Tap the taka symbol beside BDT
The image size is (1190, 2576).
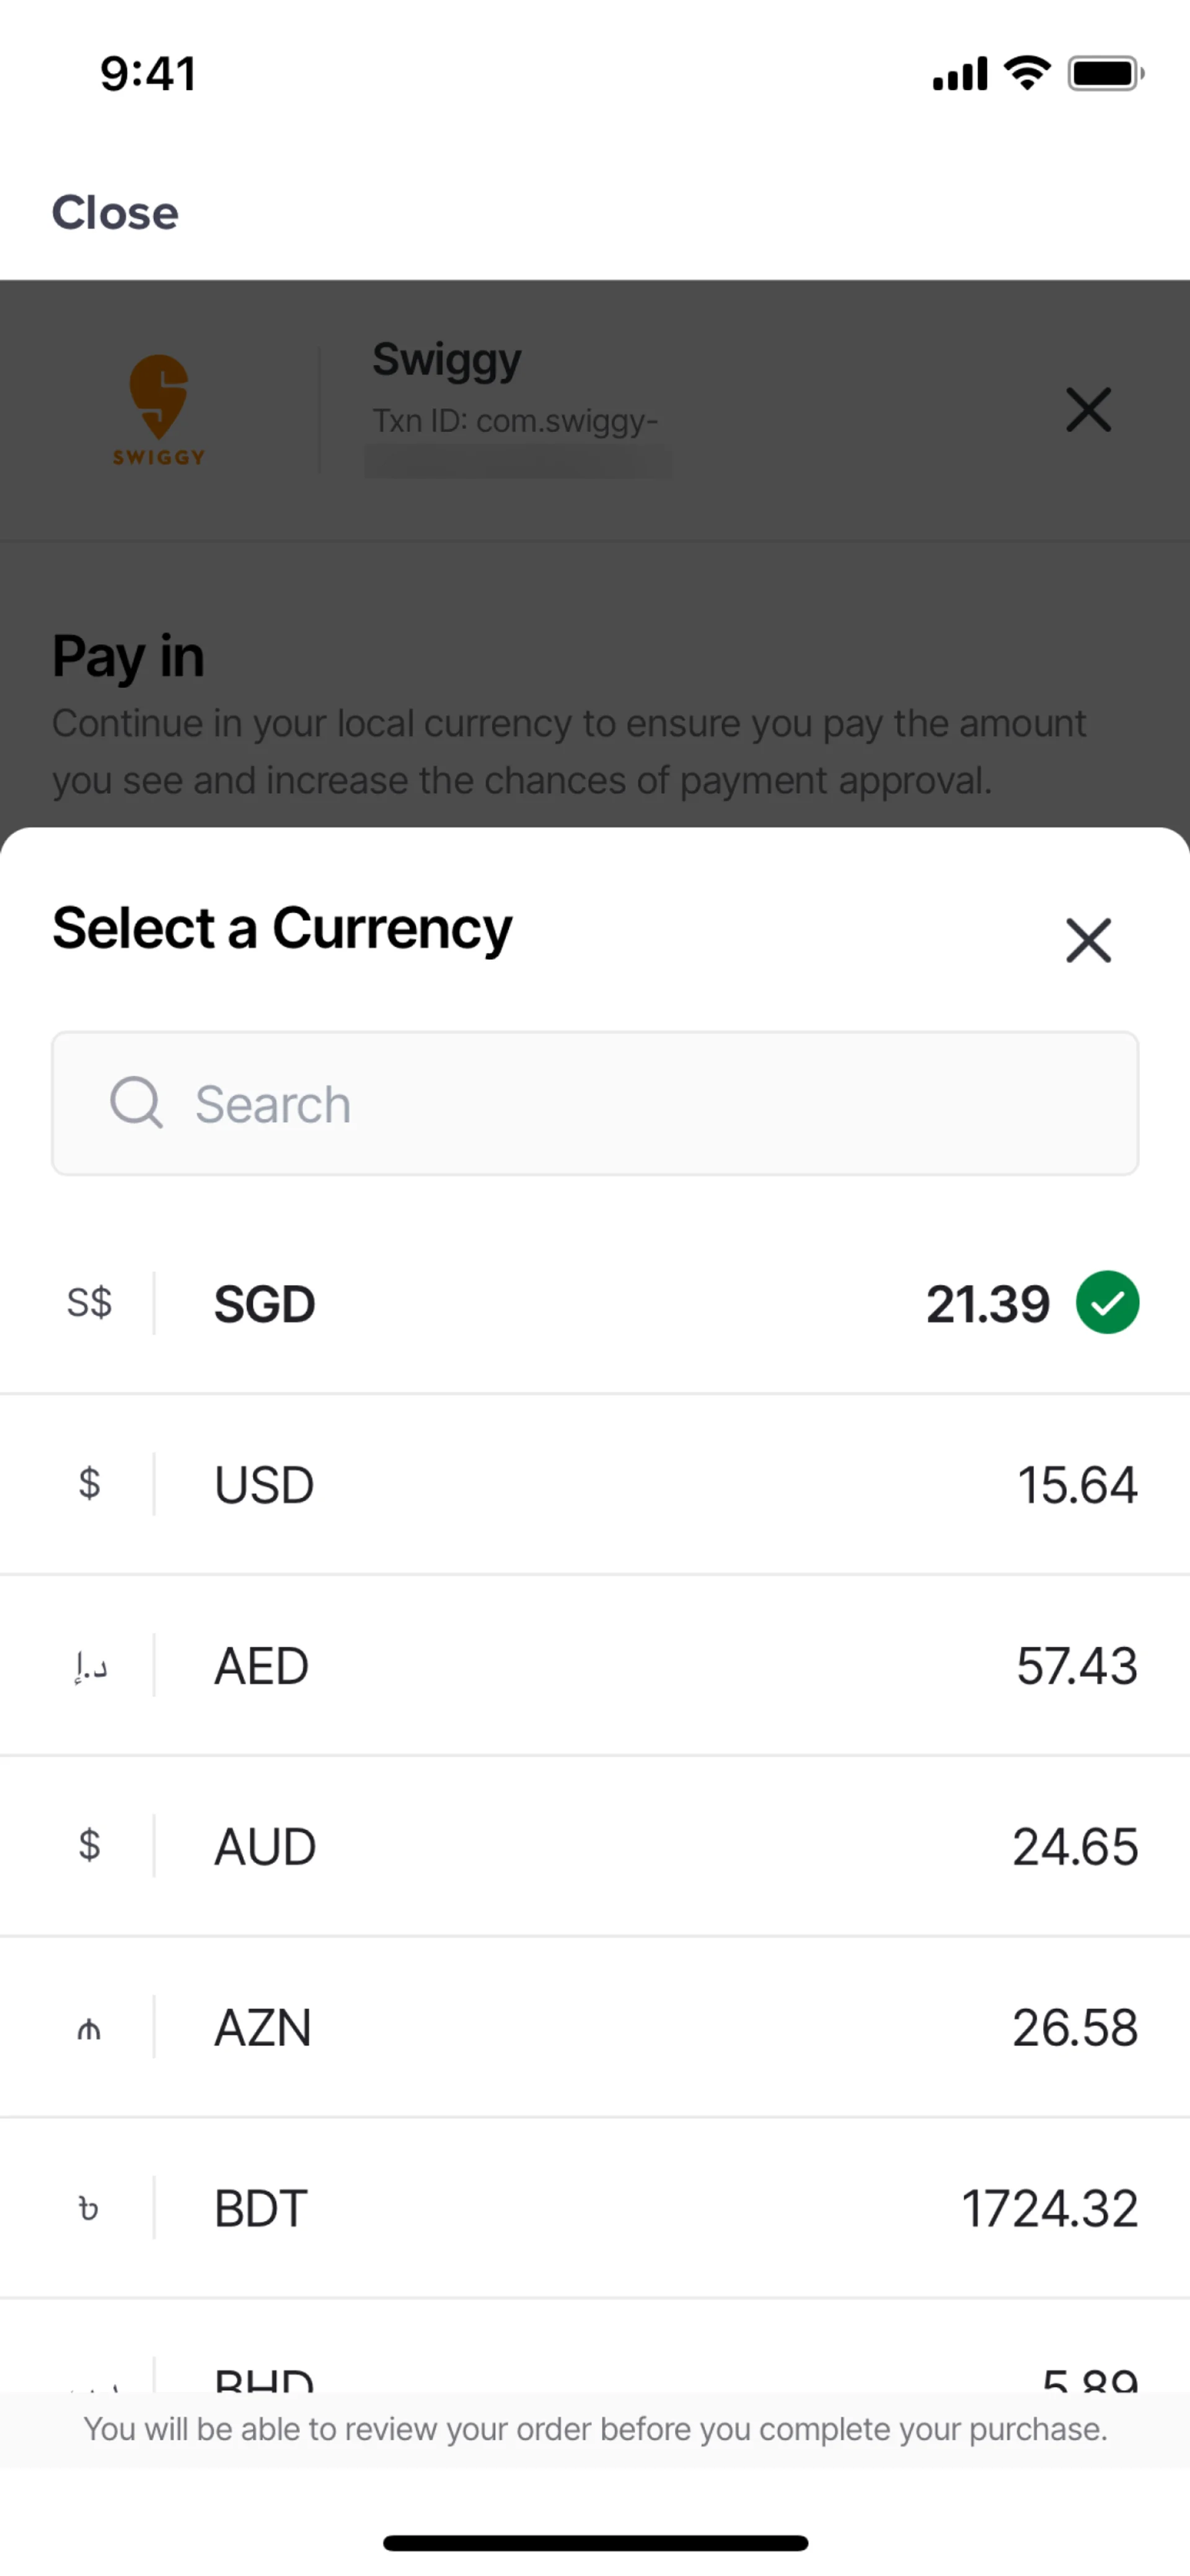(89, 2208)
